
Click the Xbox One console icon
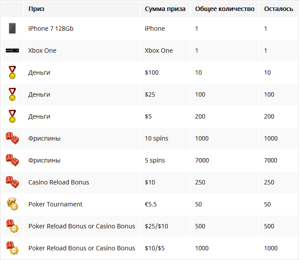[x=12, y=51]
